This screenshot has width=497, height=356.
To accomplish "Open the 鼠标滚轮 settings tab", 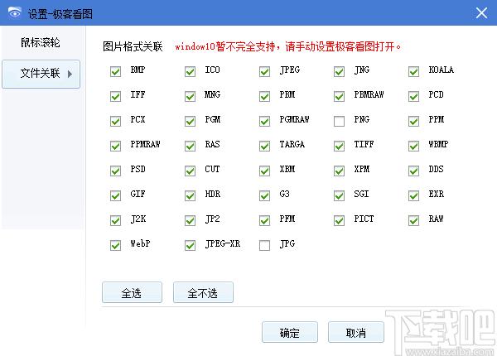I will tap(41, 42).
